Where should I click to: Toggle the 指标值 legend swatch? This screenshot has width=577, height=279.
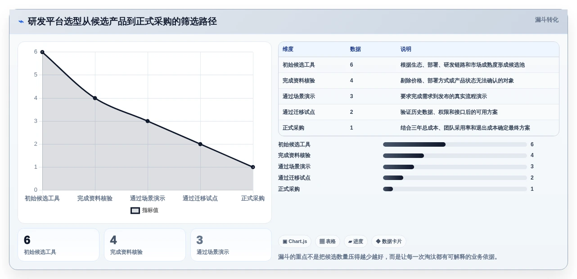click(135, 210)
